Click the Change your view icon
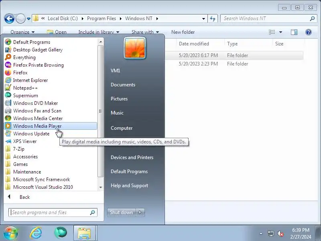The image size is (321, 241). pos(272,32)
